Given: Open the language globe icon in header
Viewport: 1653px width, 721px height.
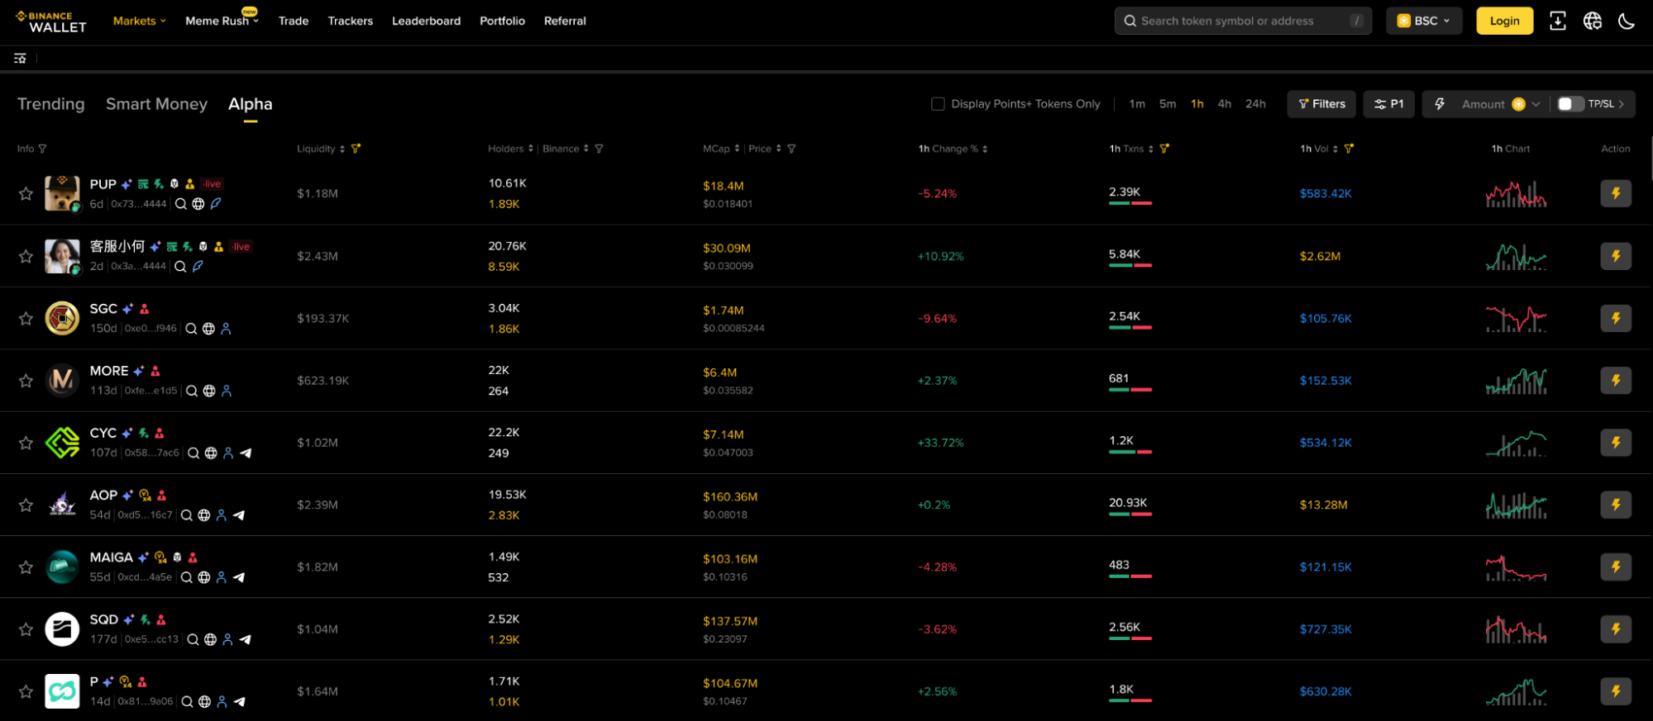Looking at the screenshot, I should pyautogui.click(x=1592, y=21).
